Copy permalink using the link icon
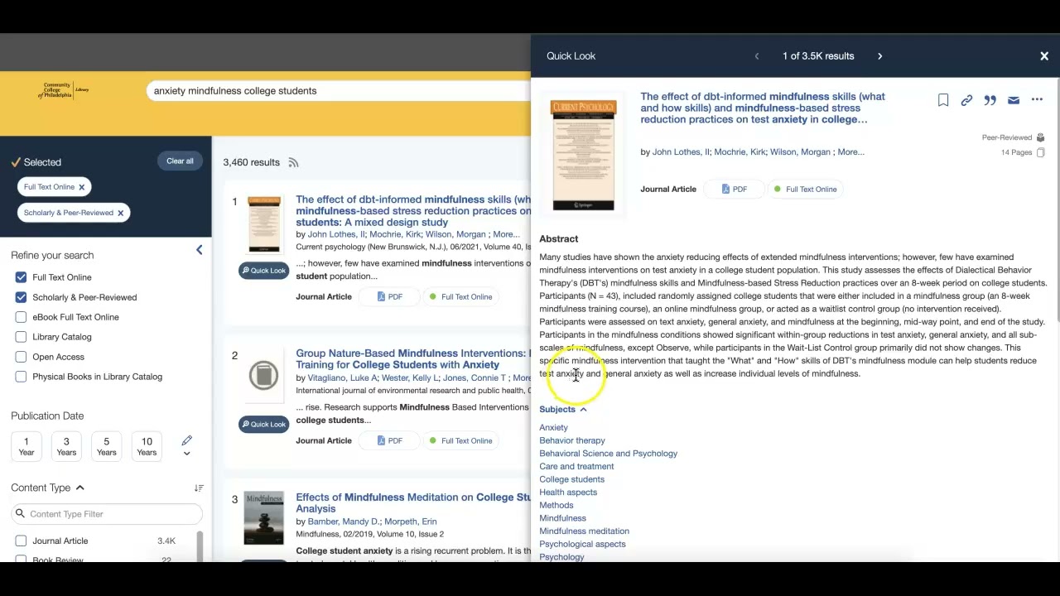Image resolution: width=1060 pixels, height=596 pixels. coord(966,100)
